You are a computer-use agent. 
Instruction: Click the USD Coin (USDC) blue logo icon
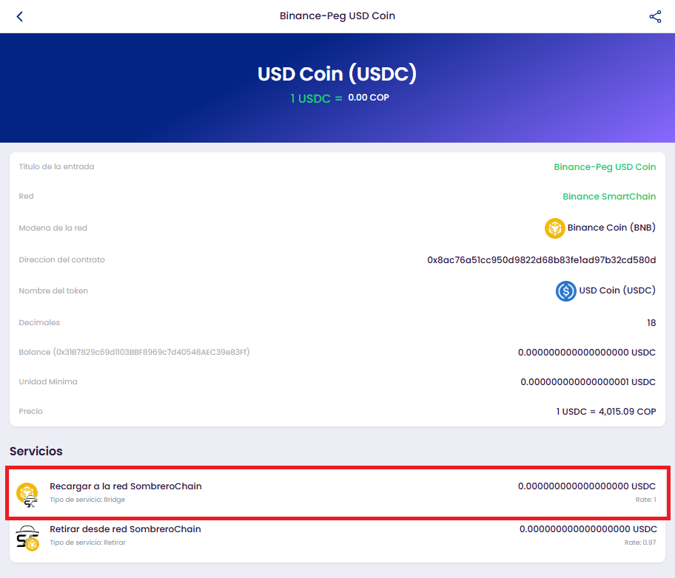[x=566, y=290]
